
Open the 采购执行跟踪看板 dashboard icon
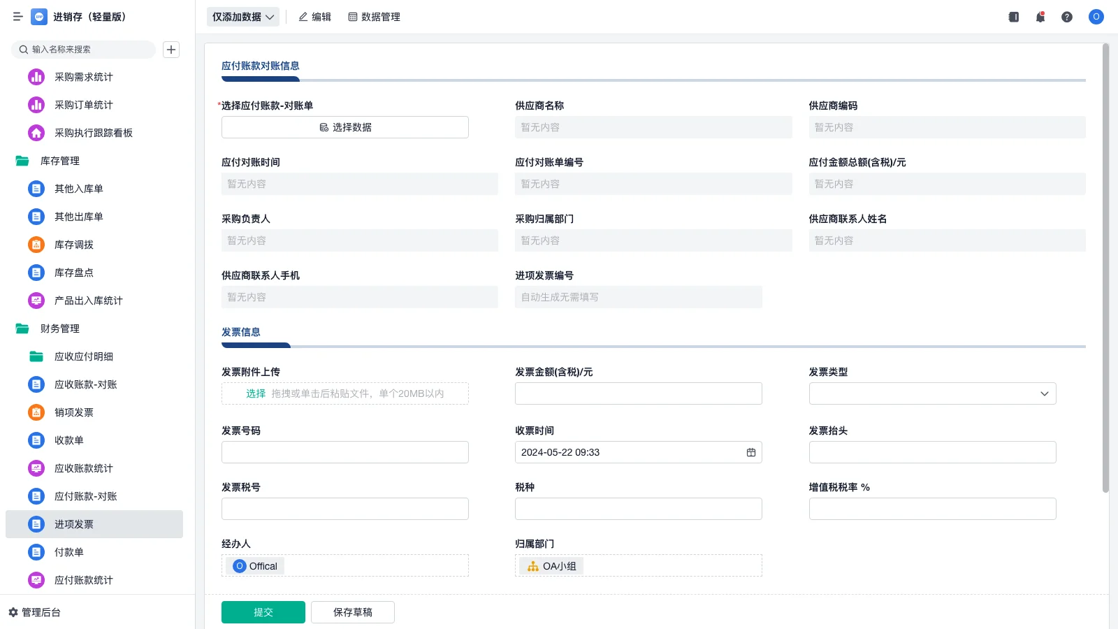[36, 133]
